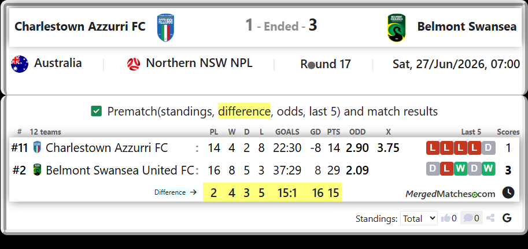Click Charlestown Azzurri FC in standings row
Viewport: 528px width, 249px height.
[x=107, y=148]
